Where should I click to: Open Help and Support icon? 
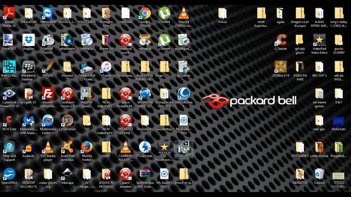click(x=9, y=147)
